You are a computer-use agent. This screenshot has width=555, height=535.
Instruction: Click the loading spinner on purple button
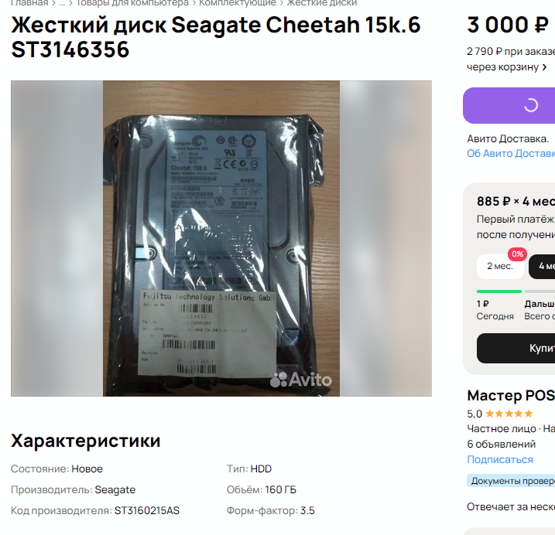530,105
